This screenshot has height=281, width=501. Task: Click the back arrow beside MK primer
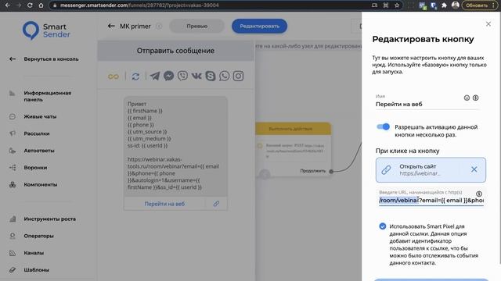point(111,26)
